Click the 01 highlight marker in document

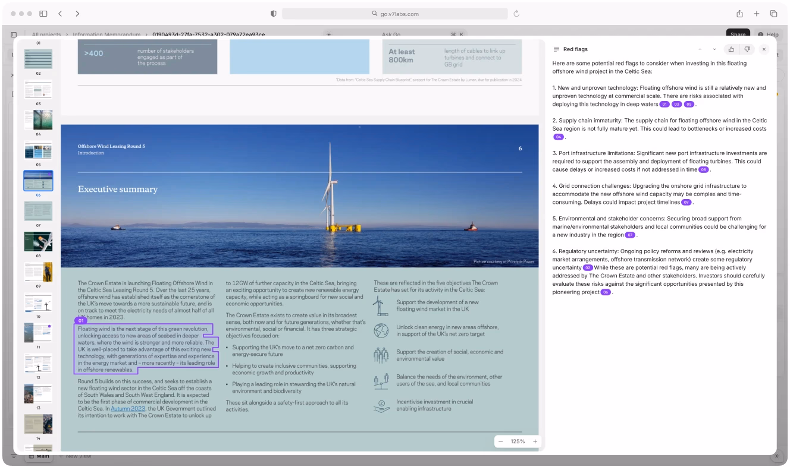pyautogui.click(x=81, y=321)
